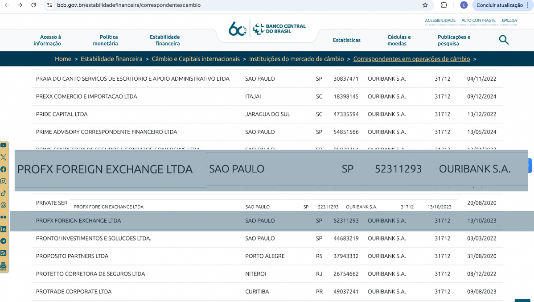The image size is (534, 302).
Task: Click the JARAGUA DO SUL city cell
Action: coord(268,114)
